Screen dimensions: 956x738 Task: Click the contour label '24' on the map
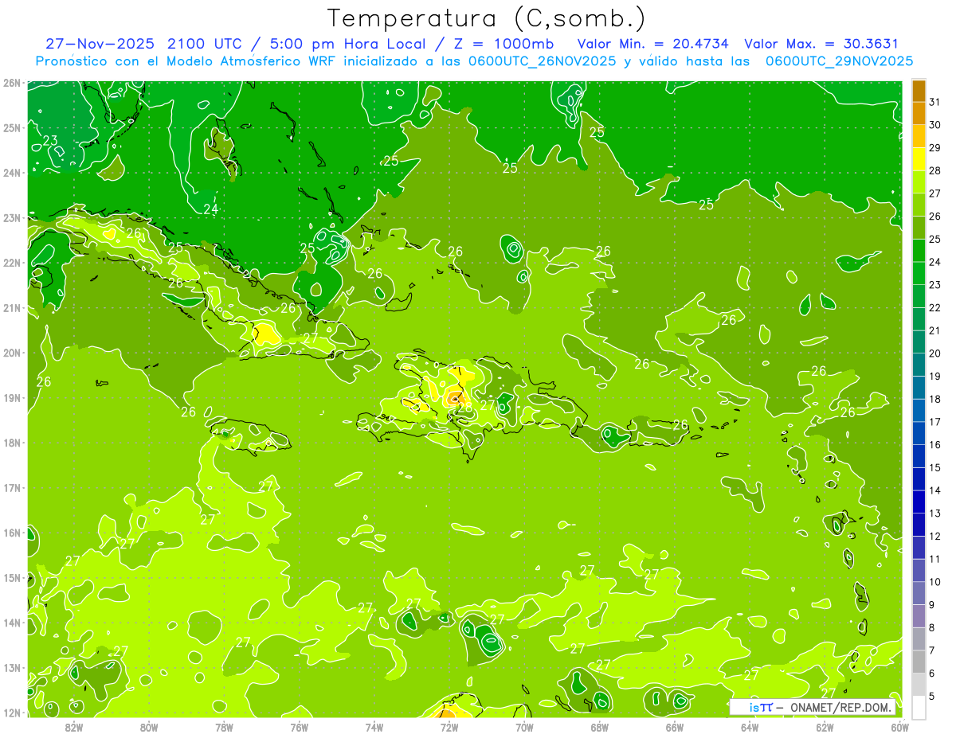[210, 209]
